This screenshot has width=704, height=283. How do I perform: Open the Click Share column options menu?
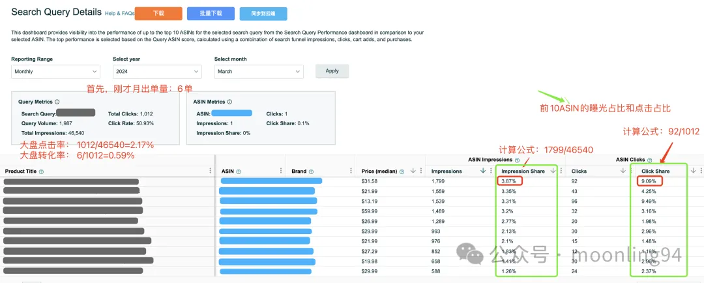[x=701, y=171]
